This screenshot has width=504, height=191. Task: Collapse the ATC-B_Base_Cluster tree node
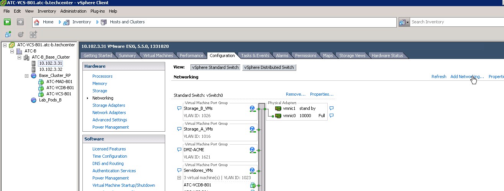click(x=20, y=57)
